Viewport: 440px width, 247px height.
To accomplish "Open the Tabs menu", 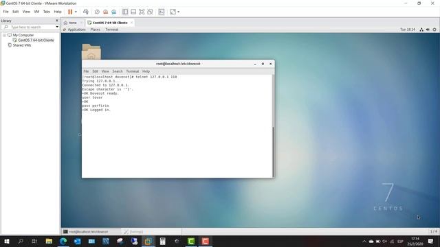I will click(47, 12).
